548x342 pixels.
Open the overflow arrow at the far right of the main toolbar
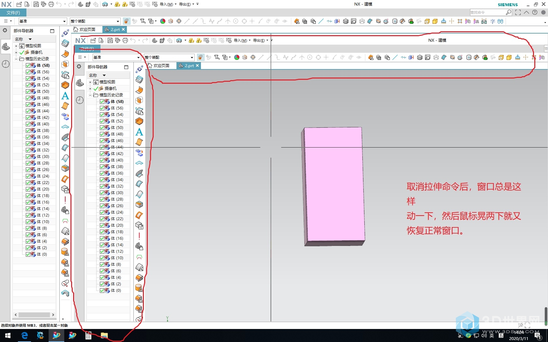pos(545,22)
